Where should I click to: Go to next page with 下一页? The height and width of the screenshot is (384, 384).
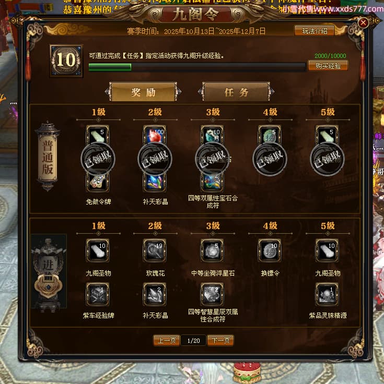click(220, 340)
